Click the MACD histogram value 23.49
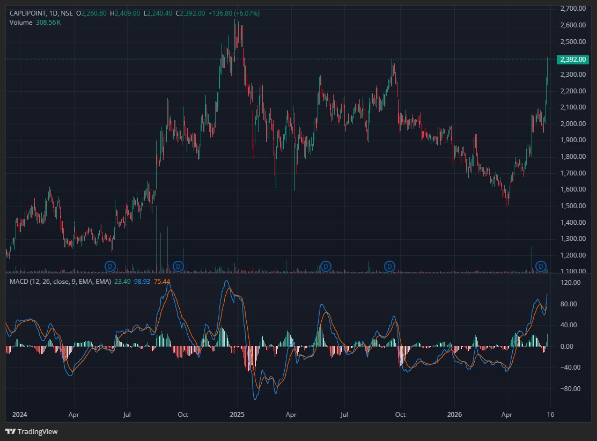Image resolution: width=597 pixels, height=441 pixels. pos(122,282)
